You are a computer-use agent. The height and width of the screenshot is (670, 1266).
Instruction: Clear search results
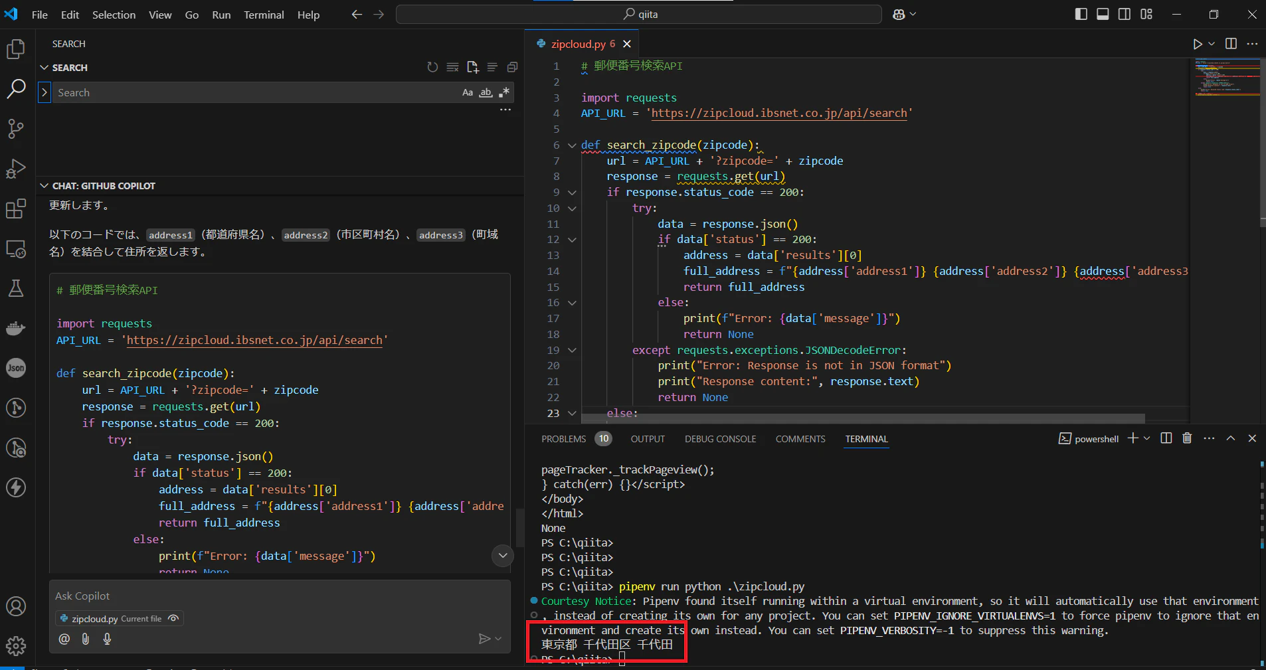(x=452, y=67)
